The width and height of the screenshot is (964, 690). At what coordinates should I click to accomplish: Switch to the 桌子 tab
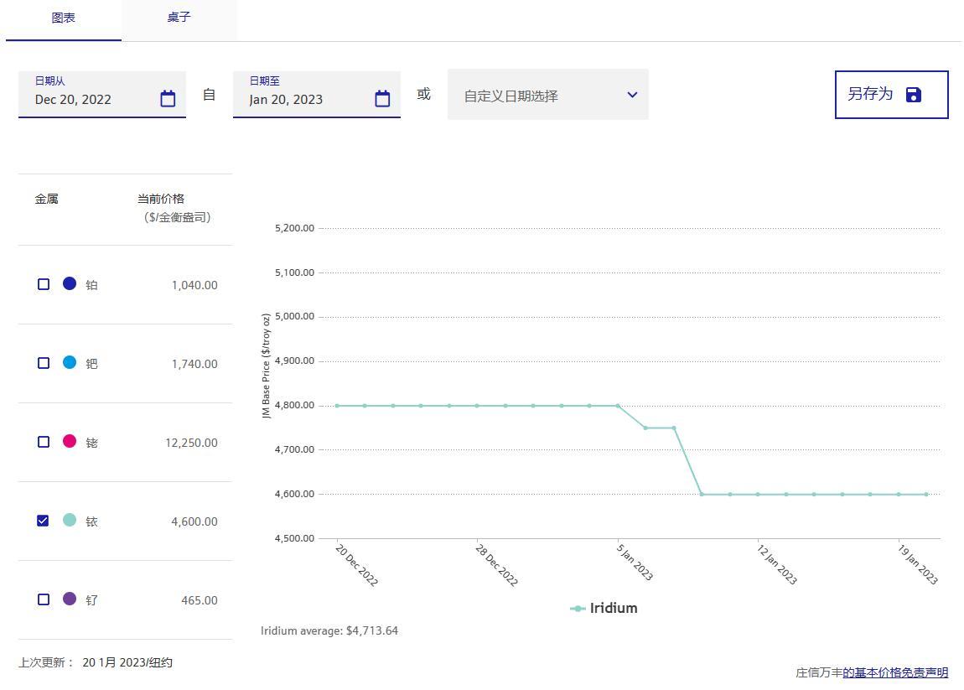pos(179,18)
